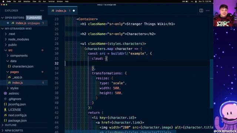This screenshot has width=237, height=133.
Task: Open the .gitignore file
Action: pyautogui.click(x=15, y=99)
